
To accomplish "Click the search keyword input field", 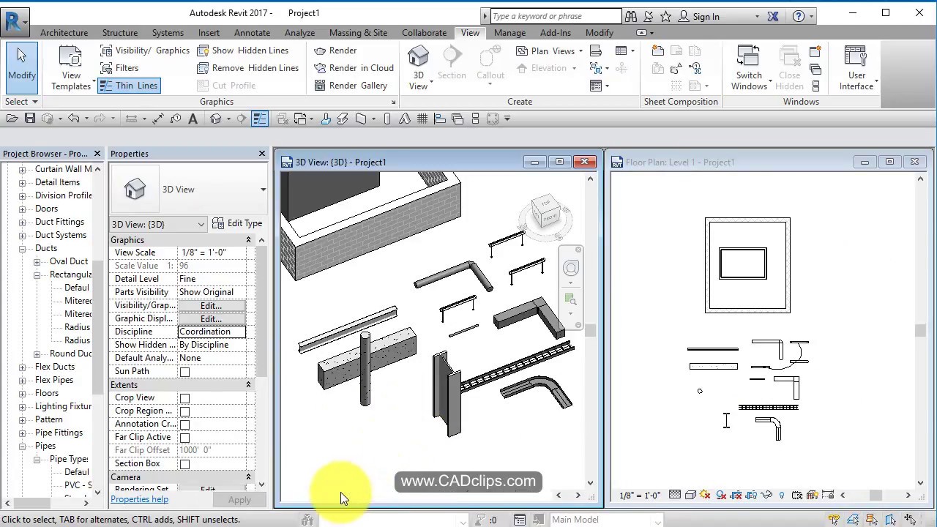I will click(x=555, y=16).
